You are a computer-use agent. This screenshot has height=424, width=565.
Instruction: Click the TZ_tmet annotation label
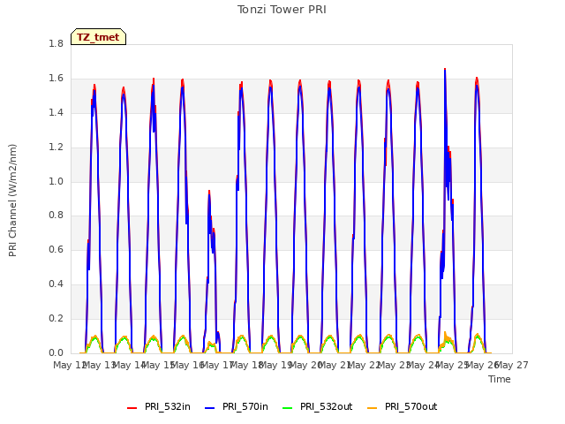[98, 37]
